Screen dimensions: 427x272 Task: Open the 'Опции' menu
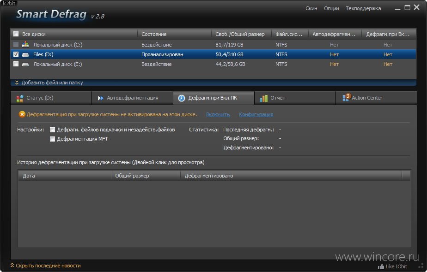pyautogui.click(x=331, y=8)
